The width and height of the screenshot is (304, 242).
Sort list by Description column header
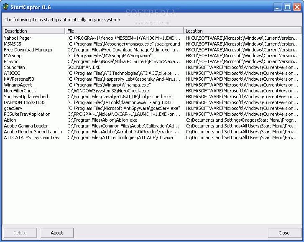pyautogui.click(x=34, y=31)
